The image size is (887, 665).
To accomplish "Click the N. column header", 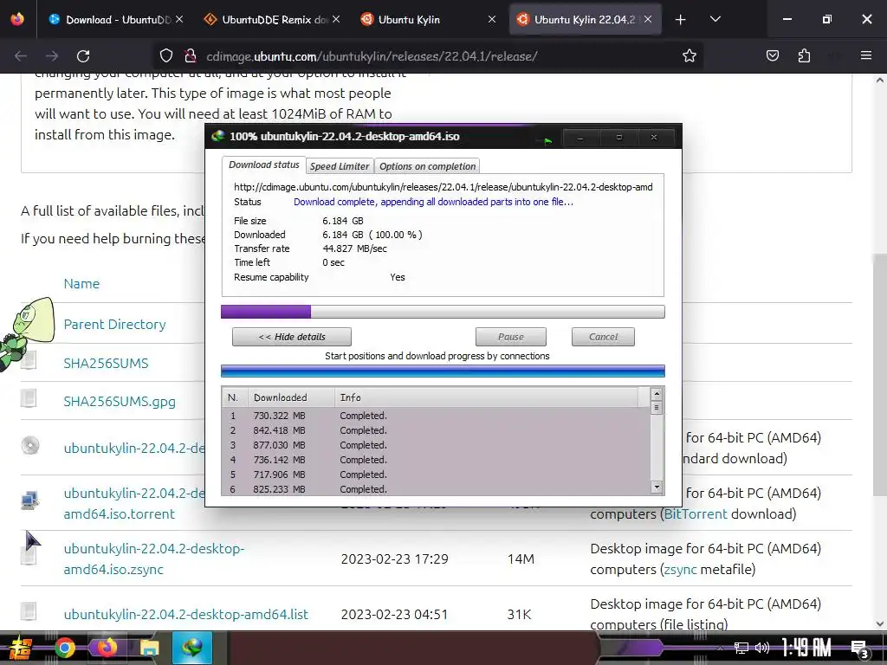I will click(235, 397).
